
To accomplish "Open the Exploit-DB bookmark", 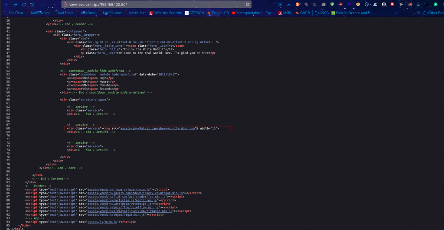I will tap(218, 13).
